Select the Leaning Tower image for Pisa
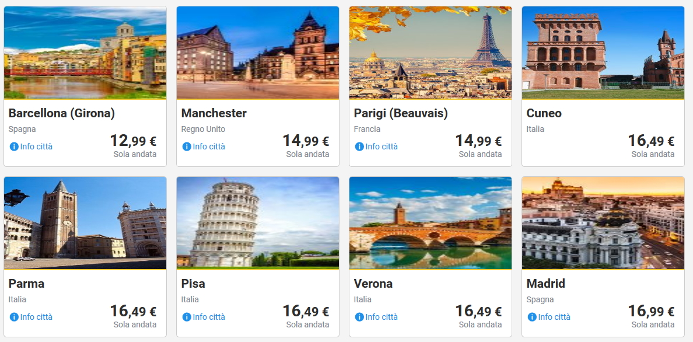The height and width of the screenshot is (342, 693). [258, 223]
